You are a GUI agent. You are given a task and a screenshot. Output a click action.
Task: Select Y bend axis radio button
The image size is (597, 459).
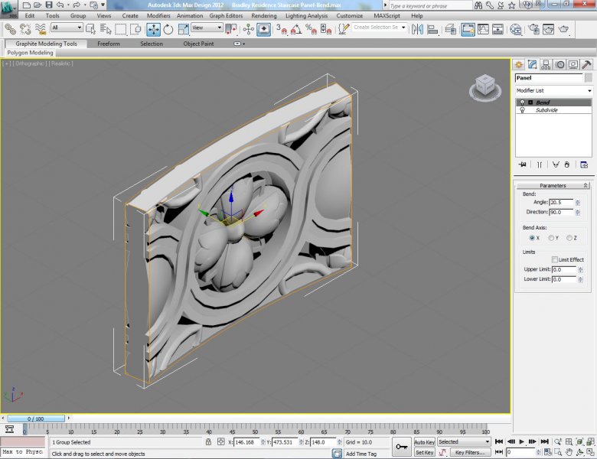[x=551, y=238]
